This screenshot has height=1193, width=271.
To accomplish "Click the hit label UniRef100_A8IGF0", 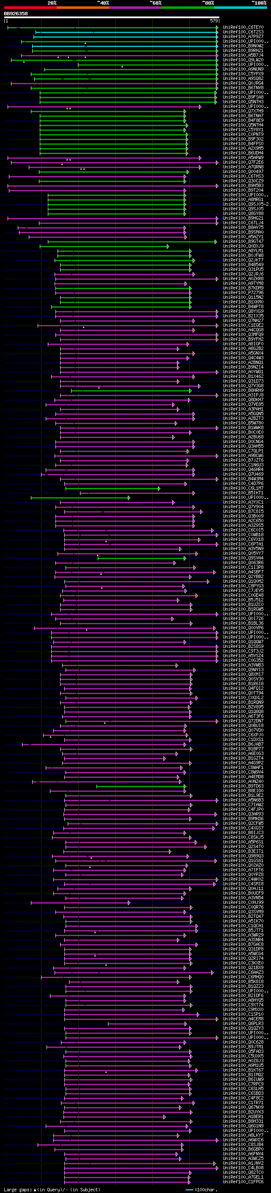I will click(x=243, y=344).
